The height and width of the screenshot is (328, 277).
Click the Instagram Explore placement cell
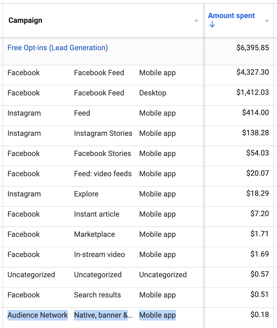[86, 194]
